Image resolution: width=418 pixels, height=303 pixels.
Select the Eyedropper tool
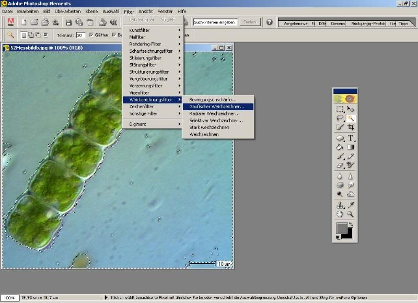351,204
